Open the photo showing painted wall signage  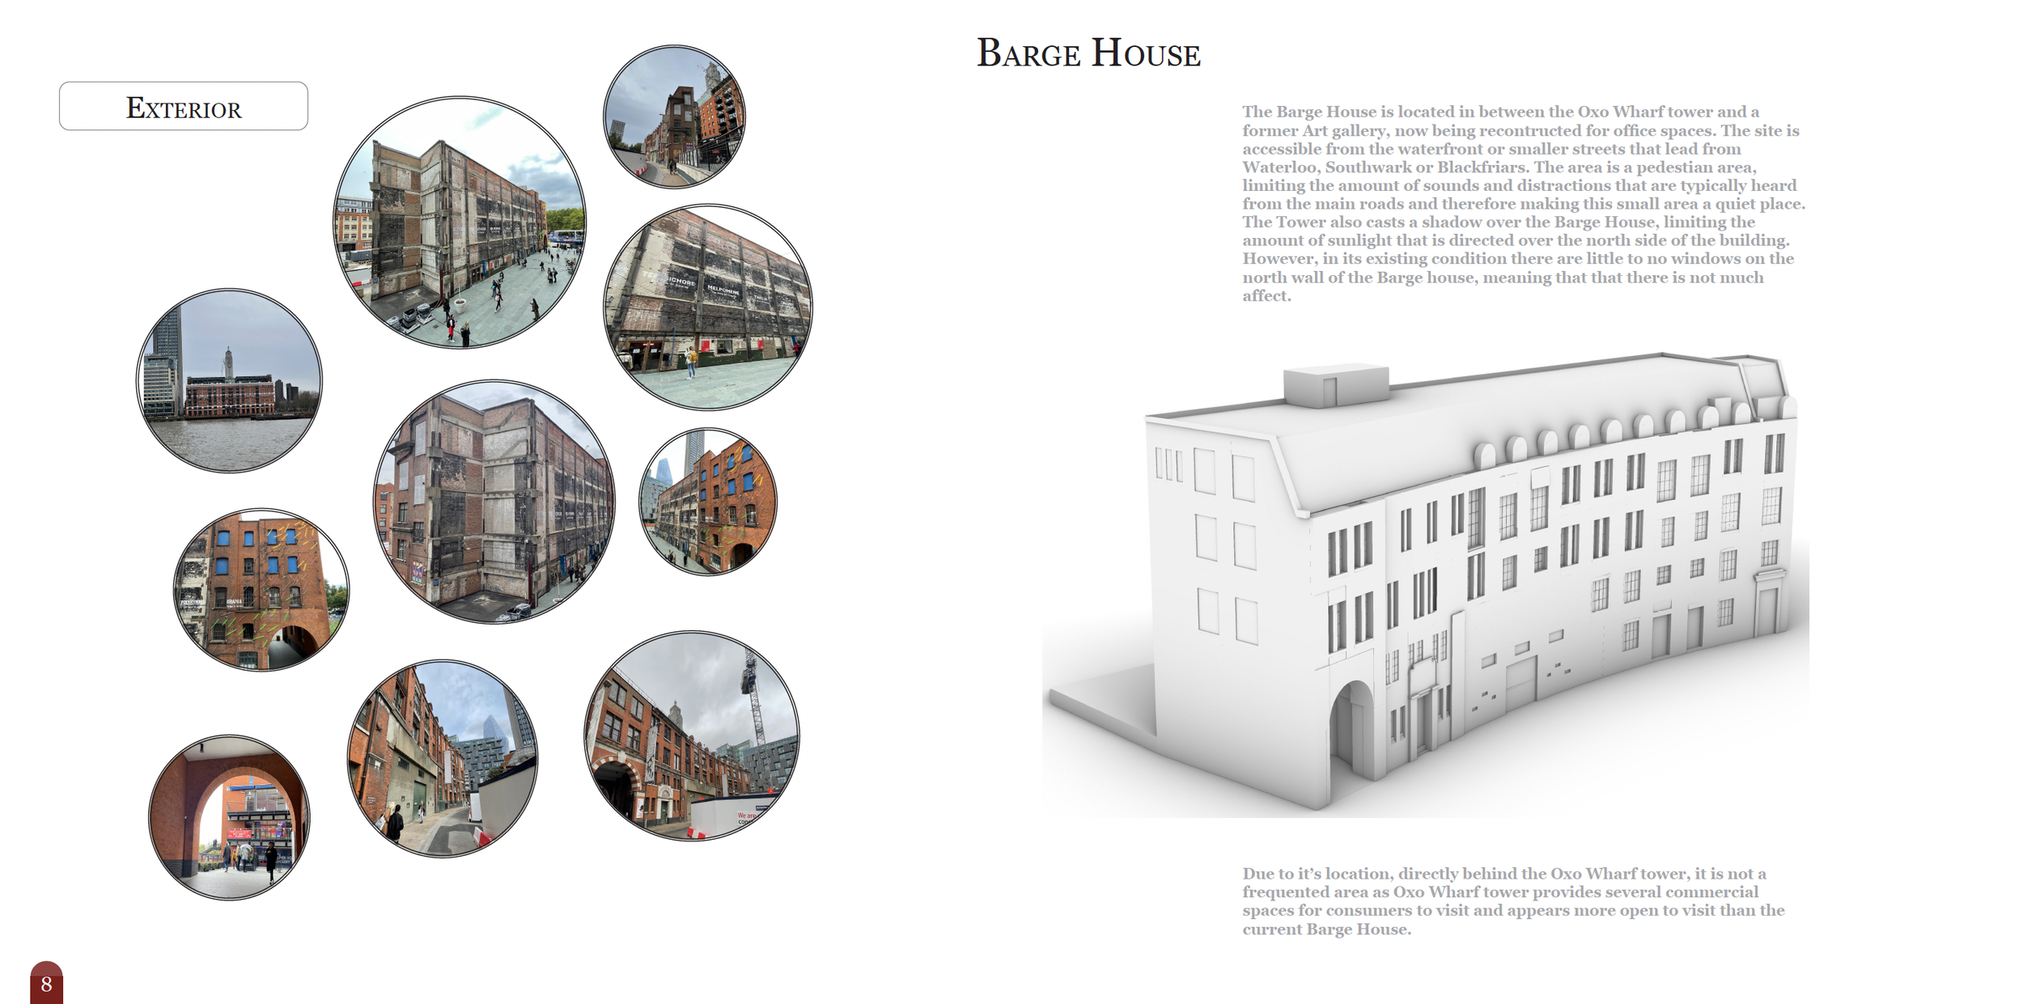click(x=708, y=307)
